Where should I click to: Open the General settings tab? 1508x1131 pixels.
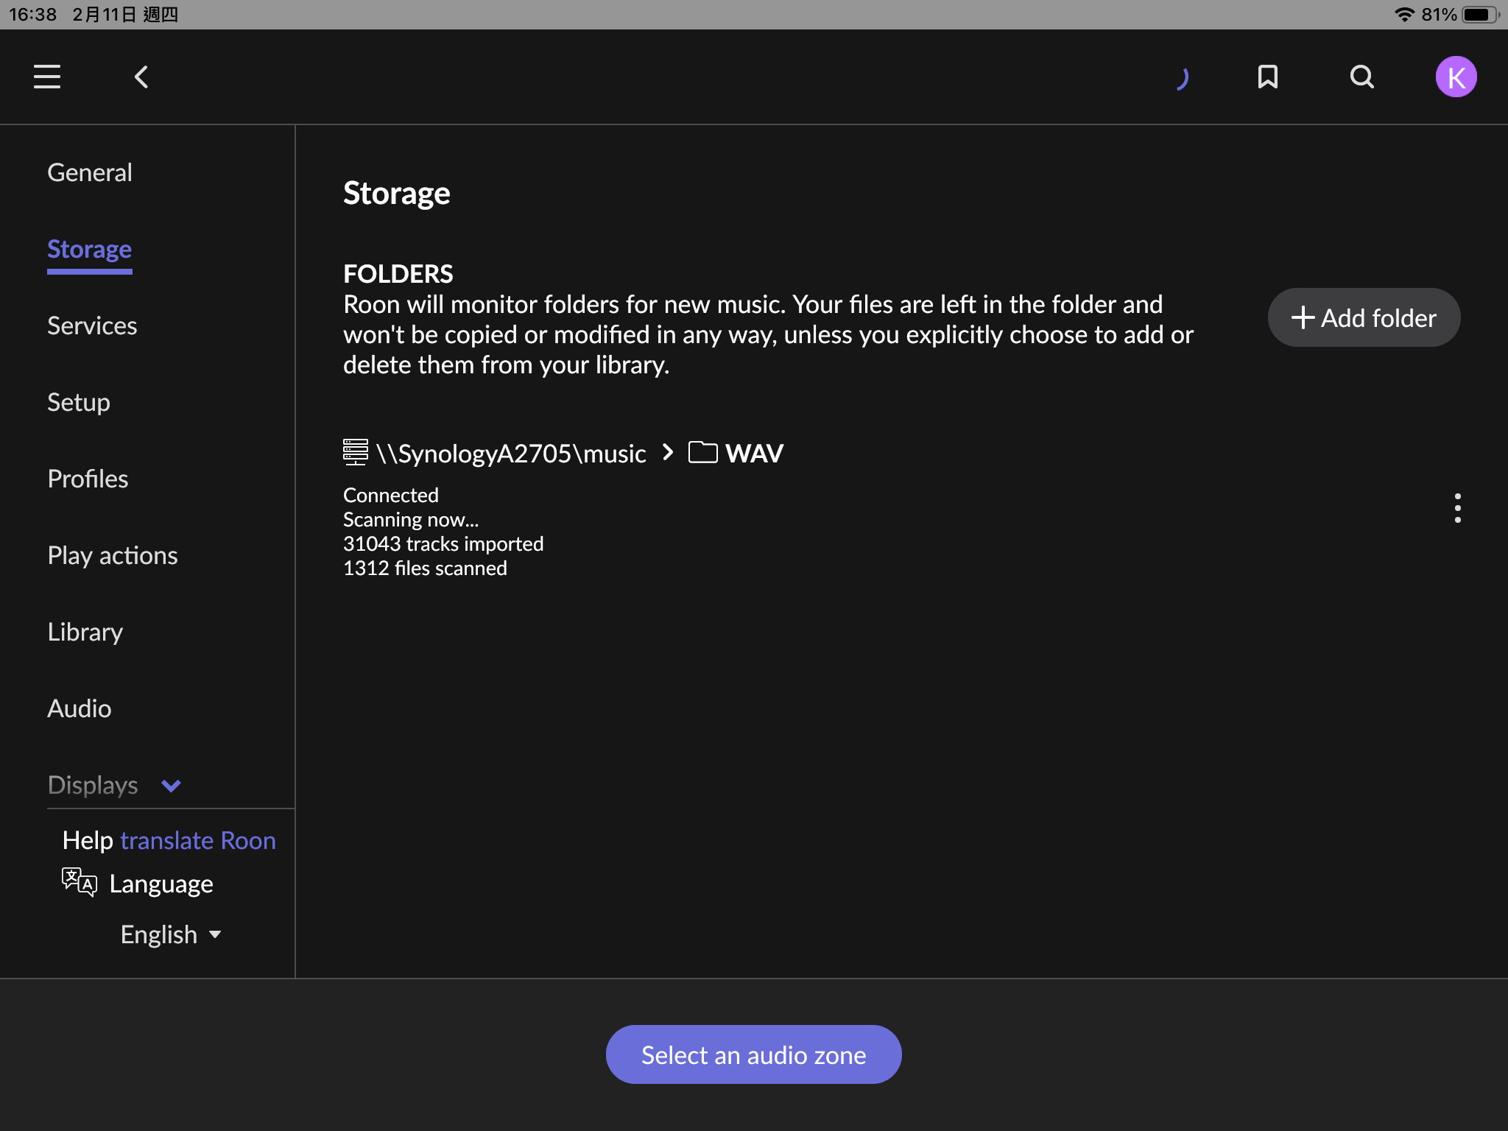coord(90,172)
